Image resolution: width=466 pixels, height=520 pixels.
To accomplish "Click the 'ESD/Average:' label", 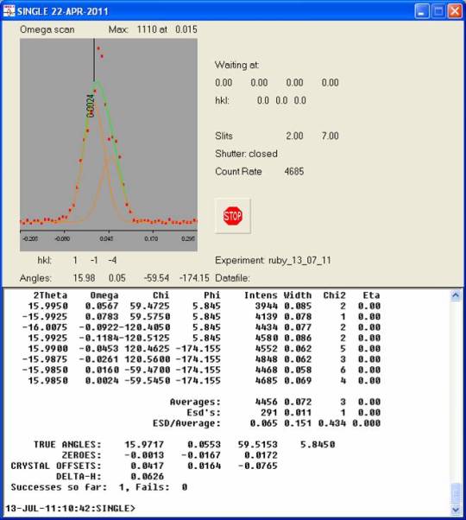I will click(x=186, y=423).
